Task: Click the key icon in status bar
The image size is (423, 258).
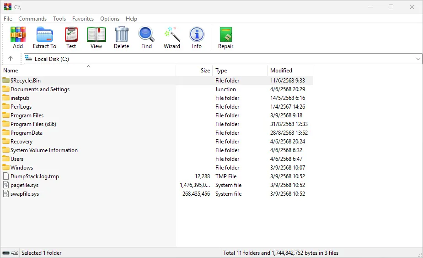Action: point(15,253)
